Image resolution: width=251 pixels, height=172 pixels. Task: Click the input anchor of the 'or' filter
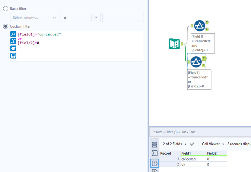coord(188,62)
